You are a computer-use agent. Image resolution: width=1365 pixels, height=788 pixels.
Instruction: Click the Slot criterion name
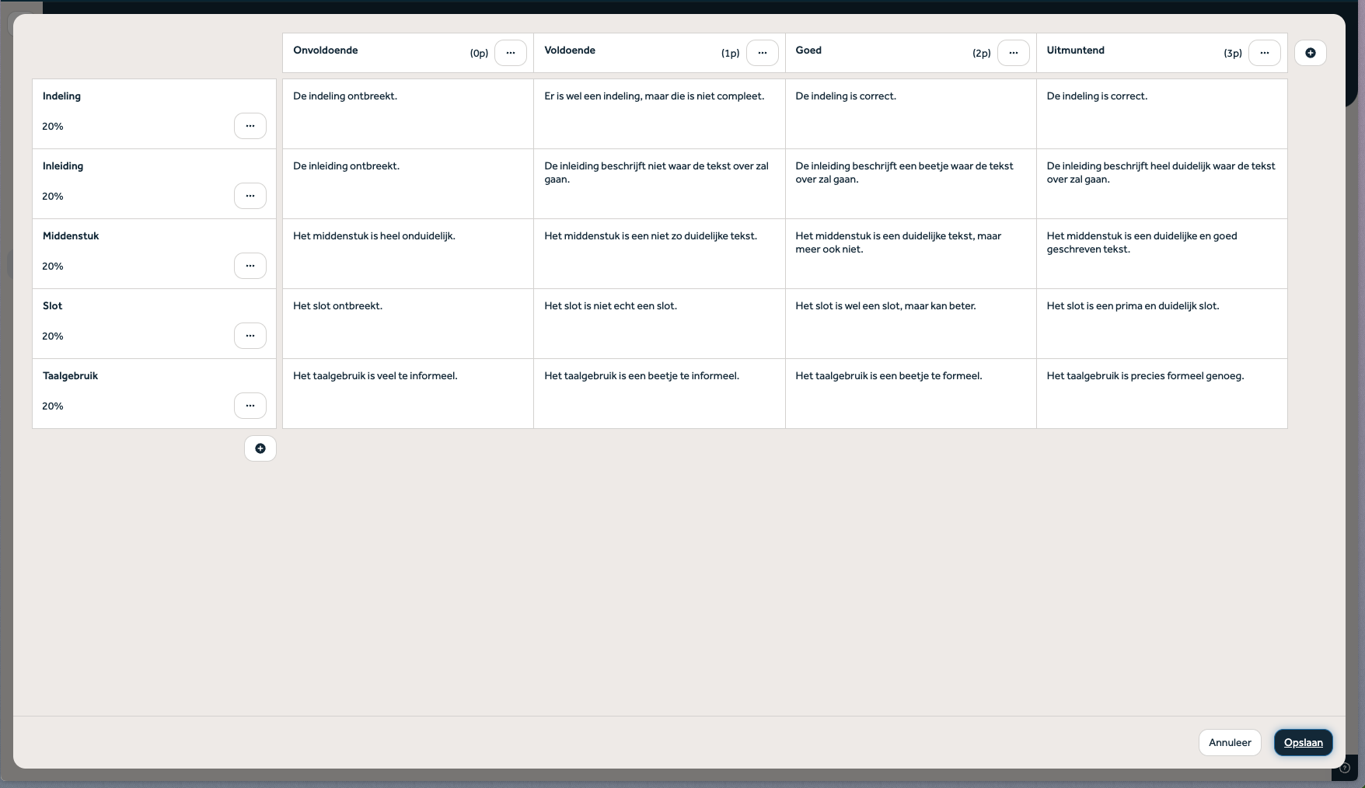point(53,306)
